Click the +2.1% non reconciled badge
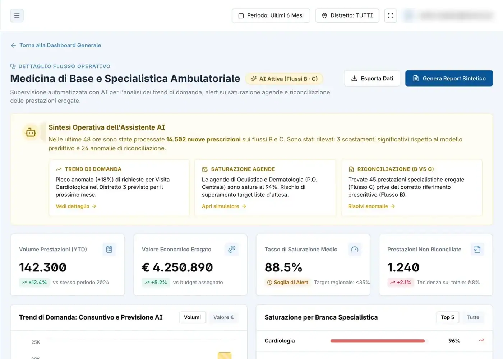The height and width of the screenshot is (359, 503). click(400, 283)
